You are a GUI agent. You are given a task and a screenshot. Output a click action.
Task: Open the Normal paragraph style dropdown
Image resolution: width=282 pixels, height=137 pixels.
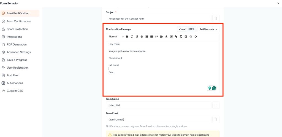116,37
